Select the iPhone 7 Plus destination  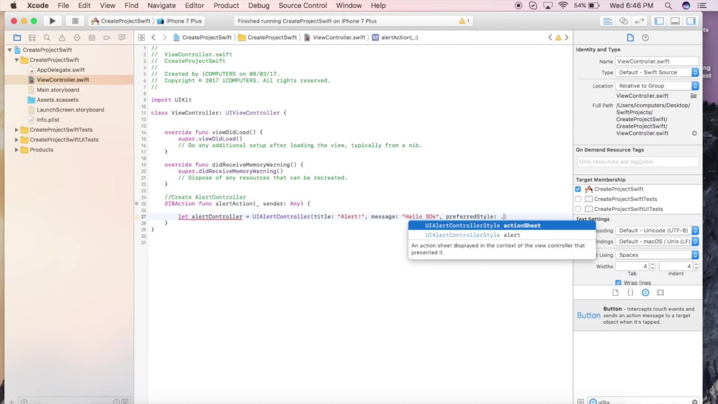(x=180, y=21)
